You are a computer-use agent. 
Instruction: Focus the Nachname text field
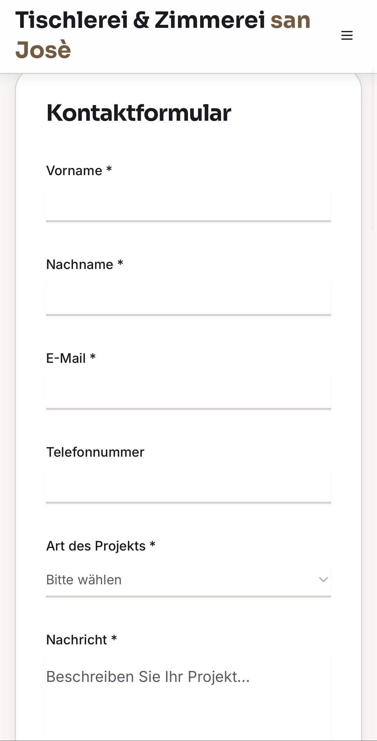coord(188,298)
